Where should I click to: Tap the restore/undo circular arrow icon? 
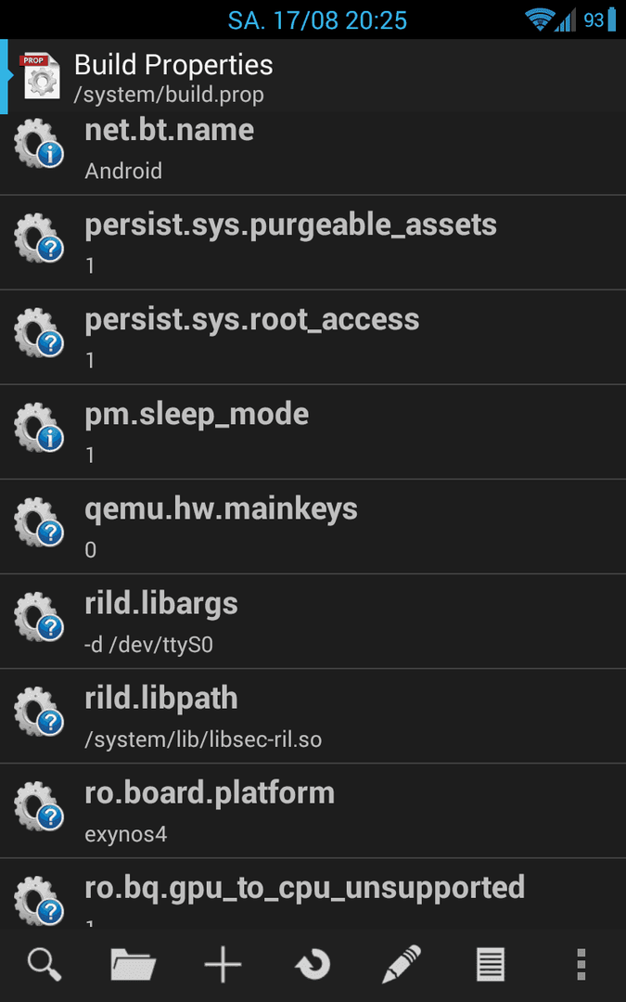(313, 964)
